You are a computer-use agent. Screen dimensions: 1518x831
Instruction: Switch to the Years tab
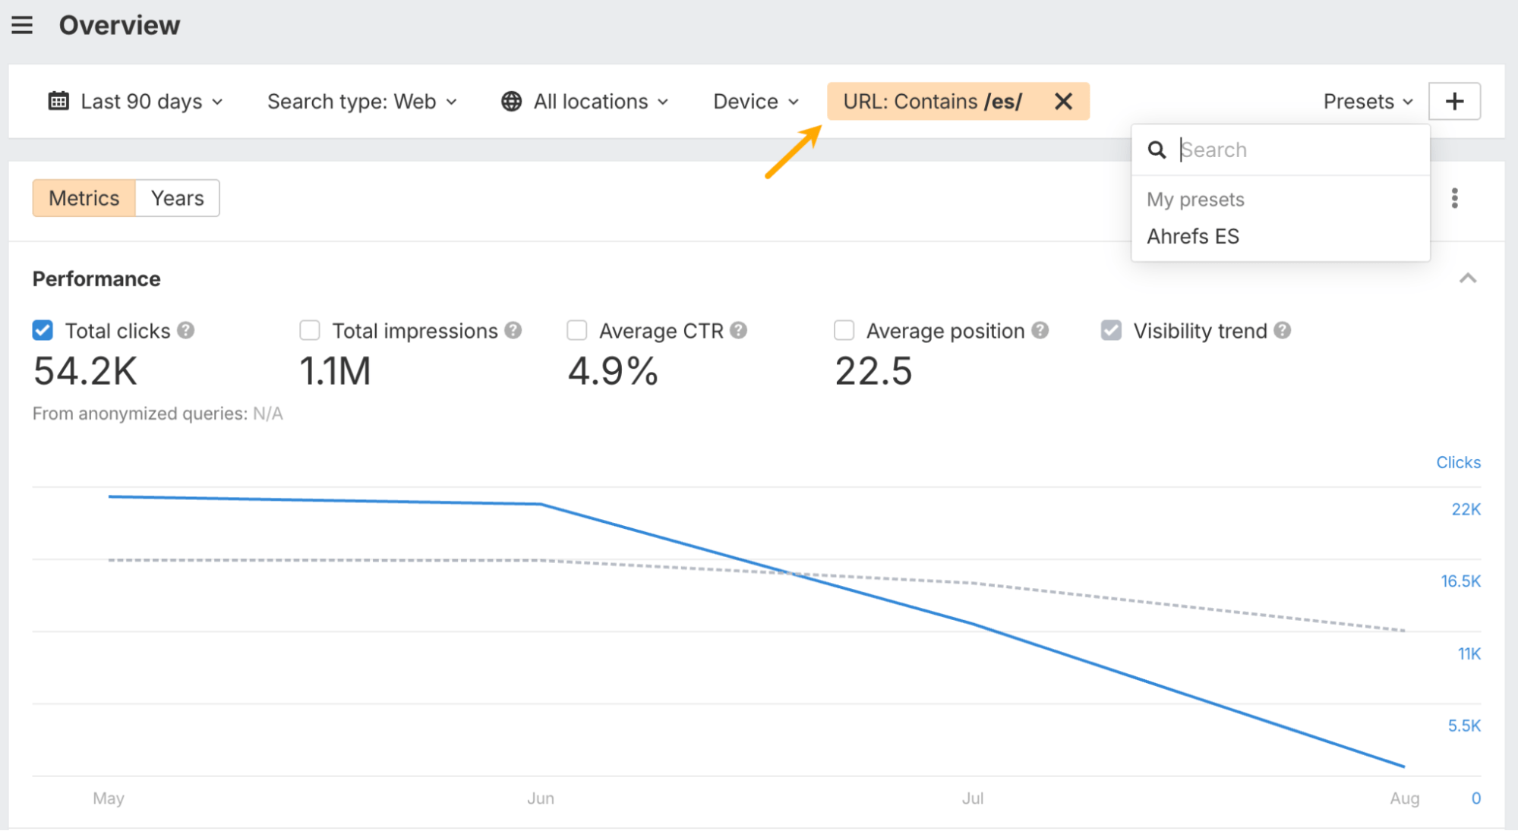click(177, 199)
